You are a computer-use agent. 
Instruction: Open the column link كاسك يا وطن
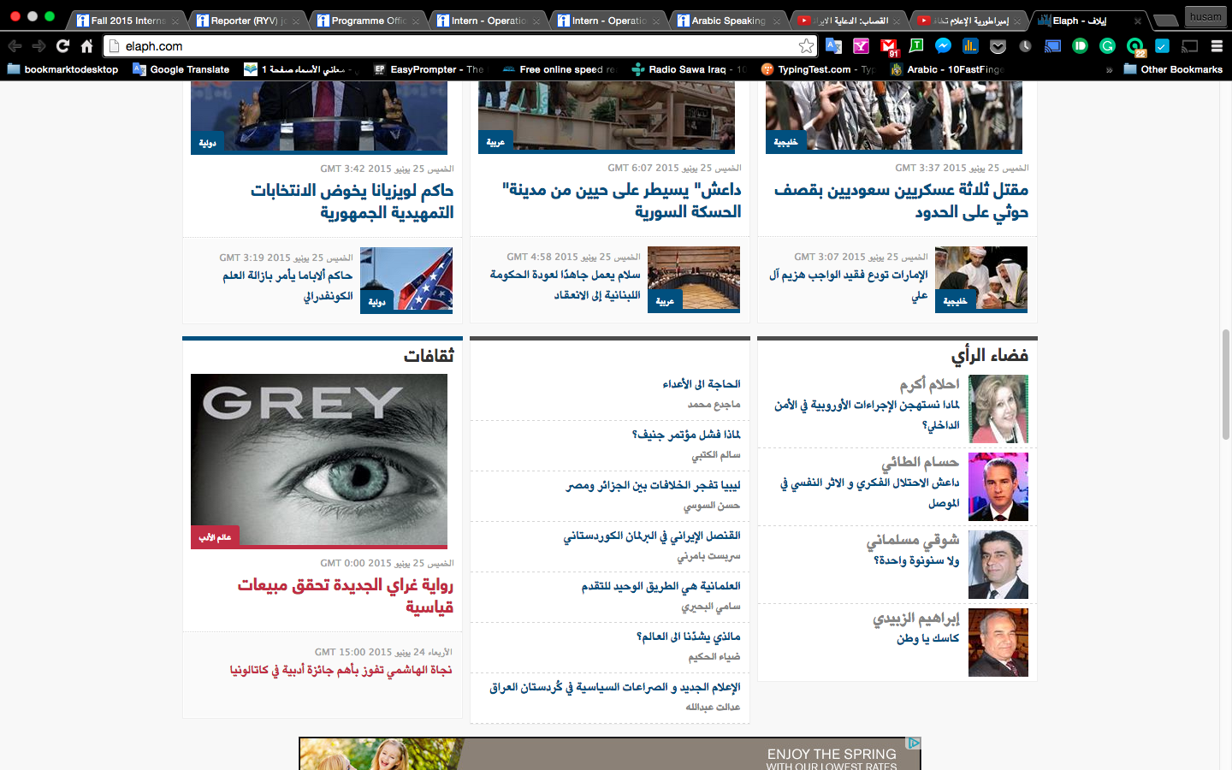[x=928, y=638]
